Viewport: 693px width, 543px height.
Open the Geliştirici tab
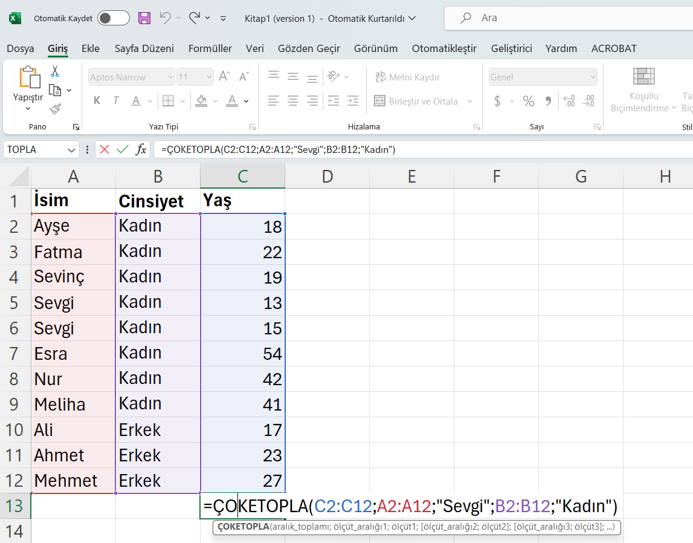511,48
